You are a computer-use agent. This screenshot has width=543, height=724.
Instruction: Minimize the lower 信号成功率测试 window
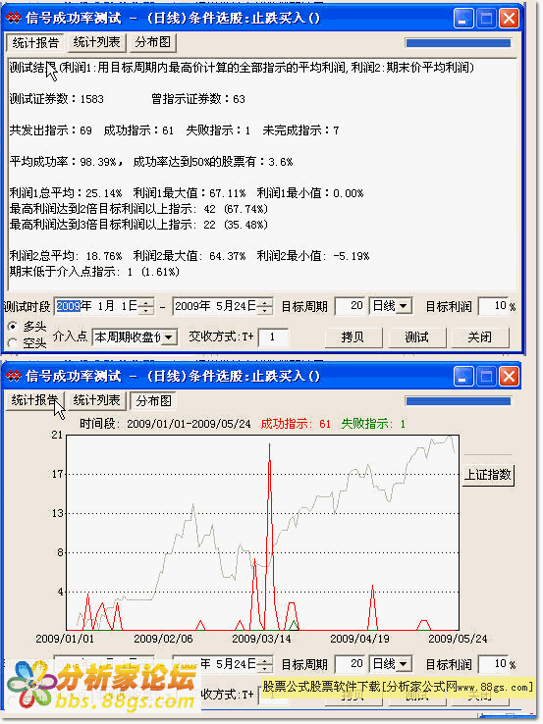click(x=463, y=377)
